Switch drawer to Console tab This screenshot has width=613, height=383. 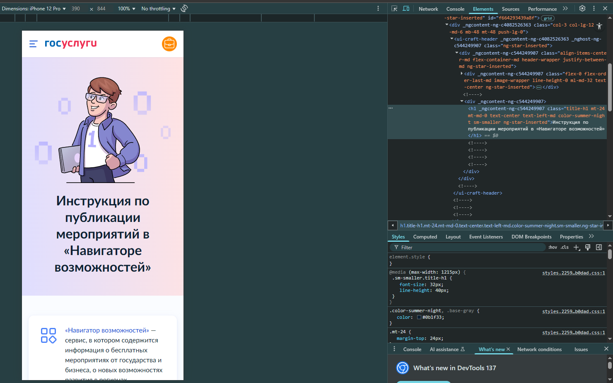point(412,349)
